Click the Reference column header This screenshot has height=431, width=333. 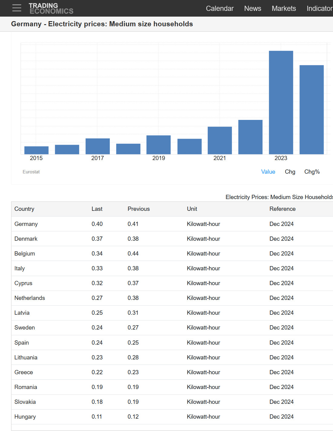(x=282, y=209)
